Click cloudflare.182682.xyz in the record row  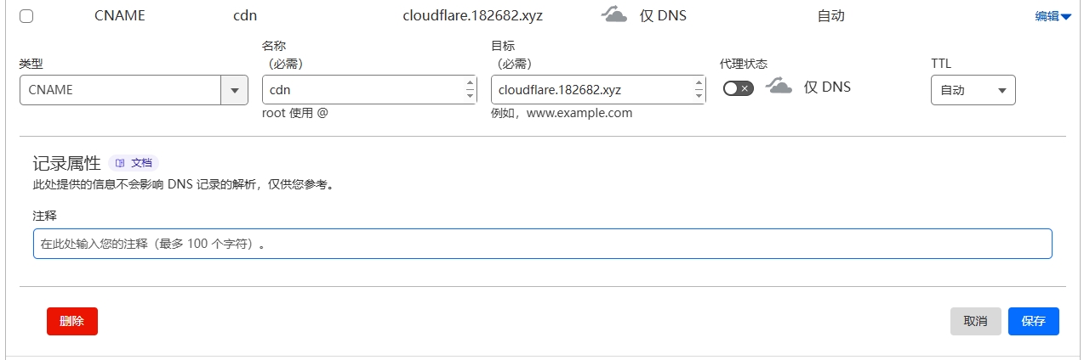pos(472,16)
